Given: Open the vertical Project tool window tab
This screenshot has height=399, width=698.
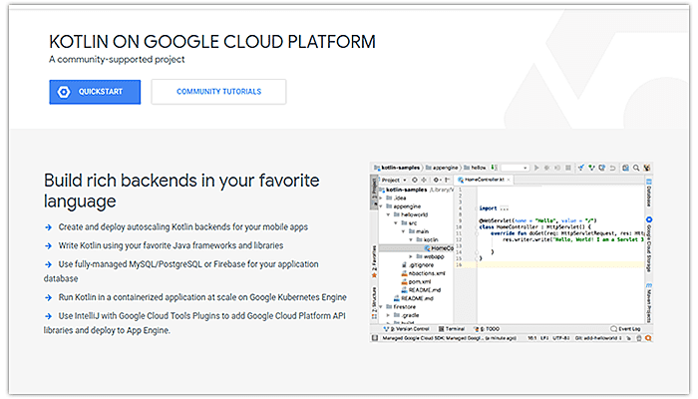Looking at the screenshot, I should pyautogui.click(x=374, y=191).
